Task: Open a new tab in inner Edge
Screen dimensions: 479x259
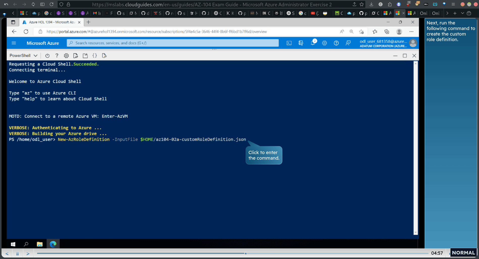Action: click(88, 22)
